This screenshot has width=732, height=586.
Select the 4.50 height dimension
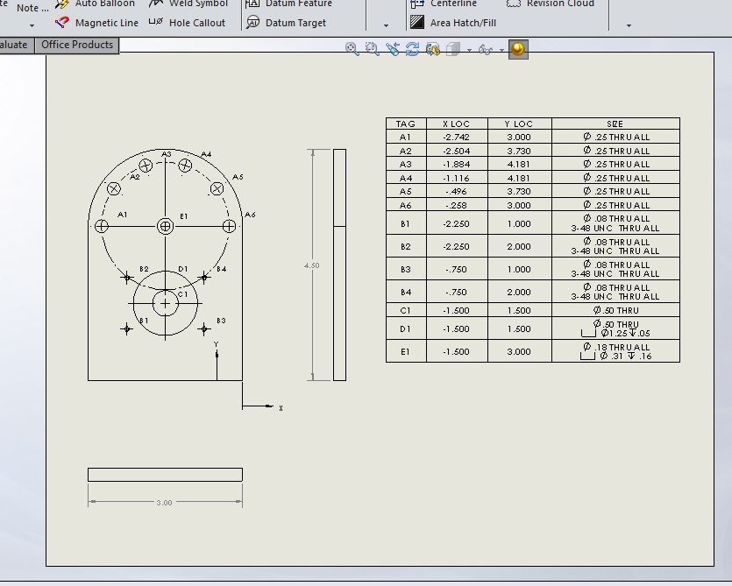tap(311, 265)
